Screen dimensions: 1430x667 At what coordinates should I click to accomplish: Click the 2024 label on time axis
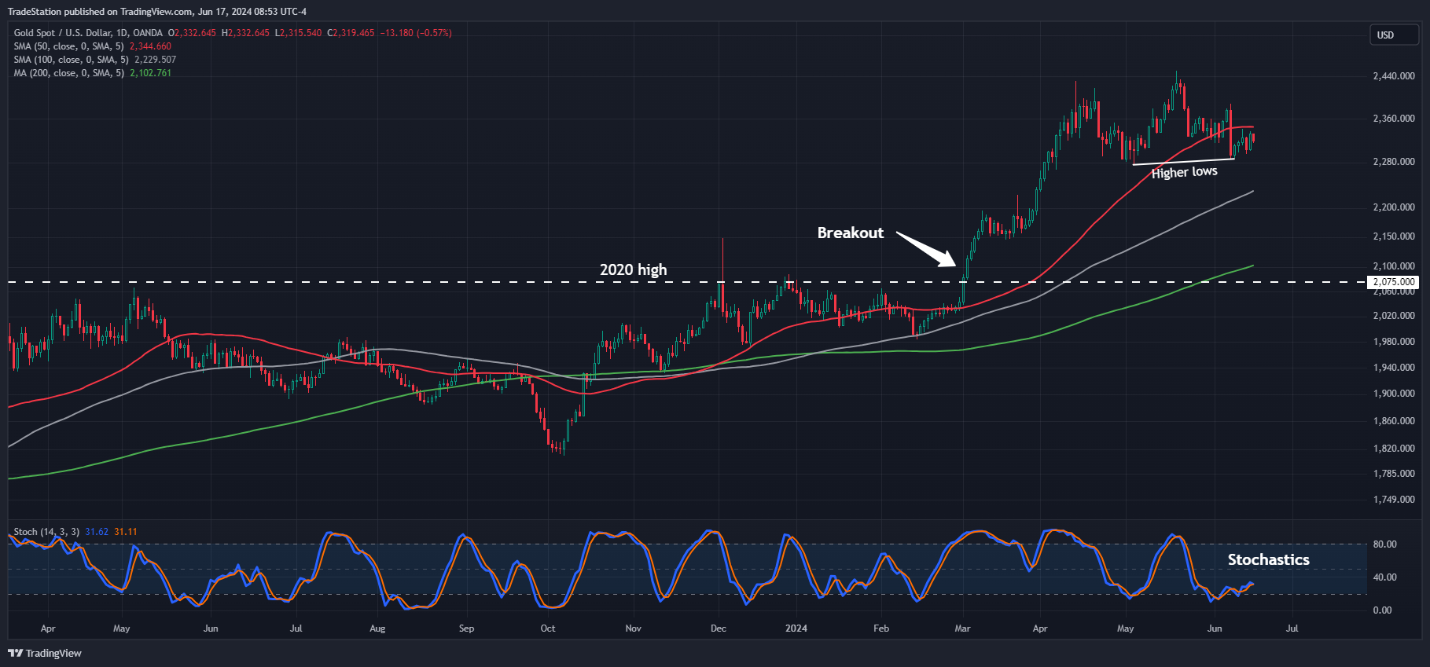pyautogui.click(x=796, y=629)
